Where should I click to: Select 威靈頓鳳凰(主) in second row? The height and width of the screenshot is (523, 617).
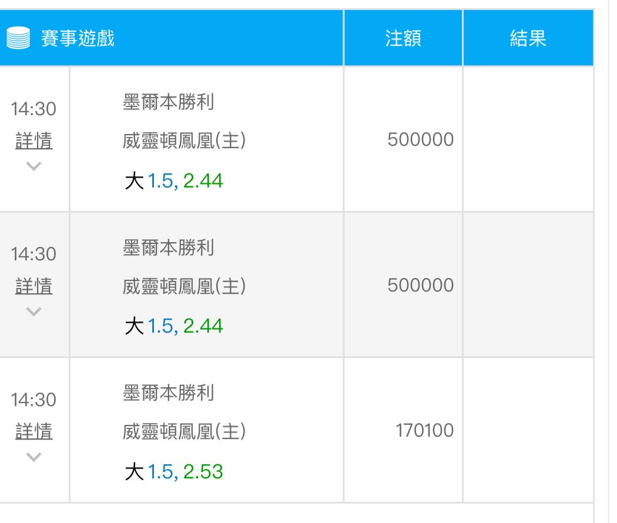click(x=184, y=286)
